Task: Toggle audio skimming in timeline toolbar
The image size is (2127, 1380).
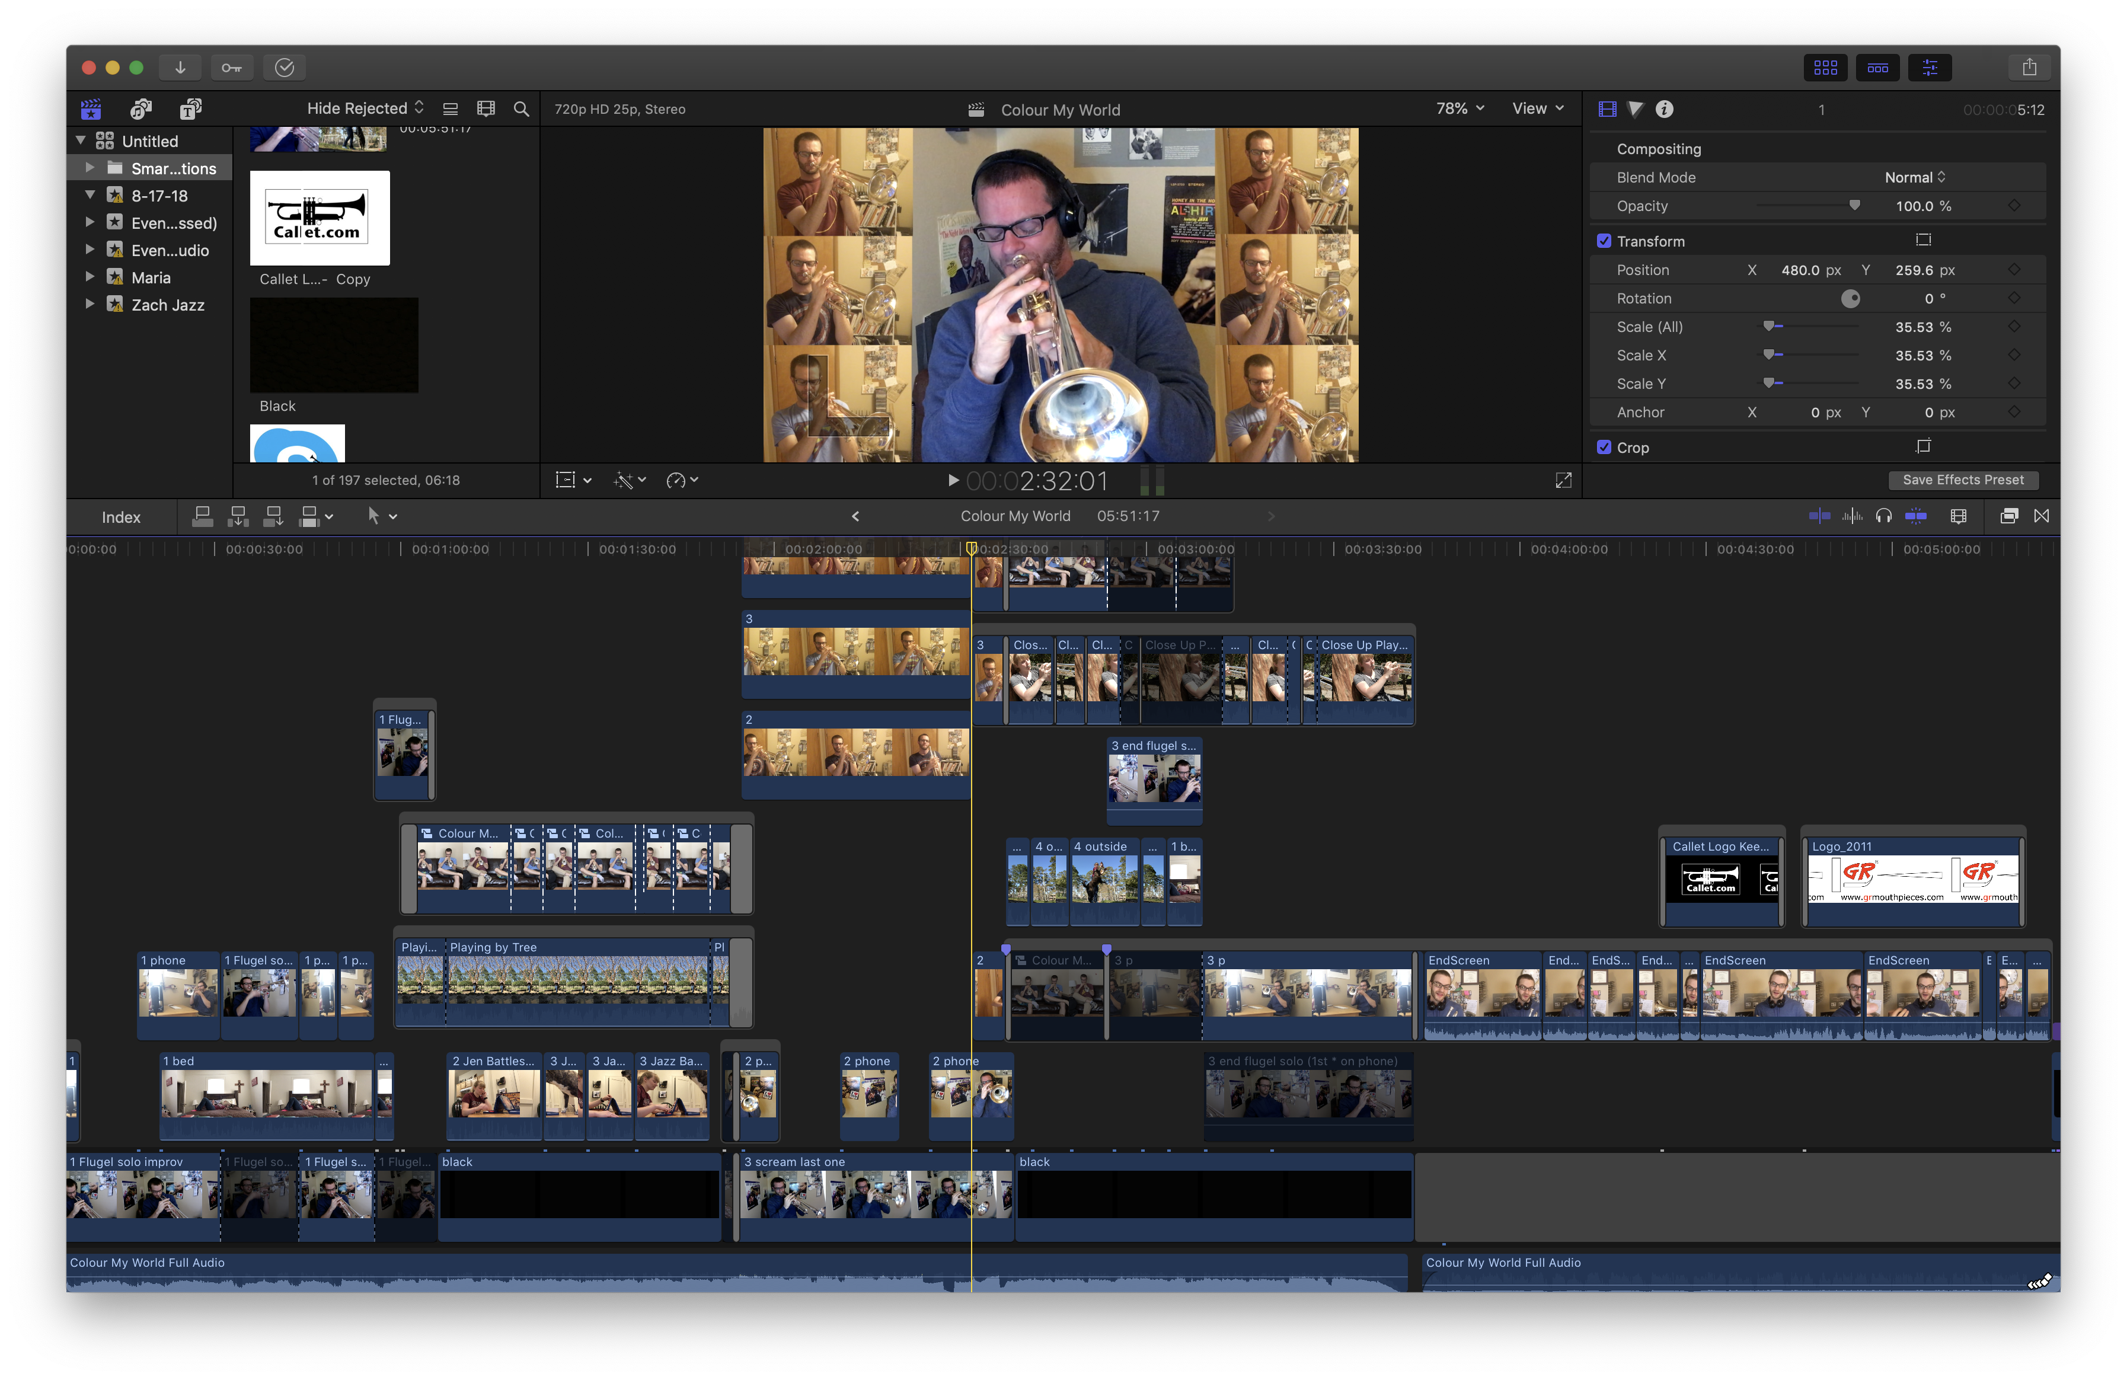Action: (x=1852, y=516)
